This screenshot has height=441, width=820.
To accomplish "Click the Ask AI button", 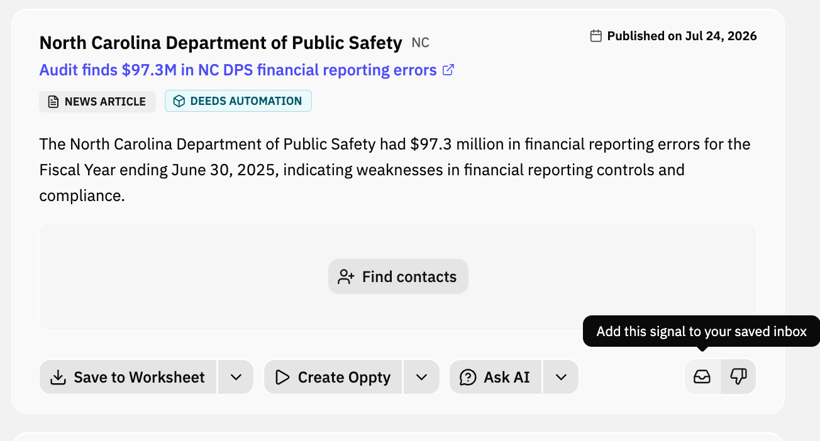I will tap(495, 377).
